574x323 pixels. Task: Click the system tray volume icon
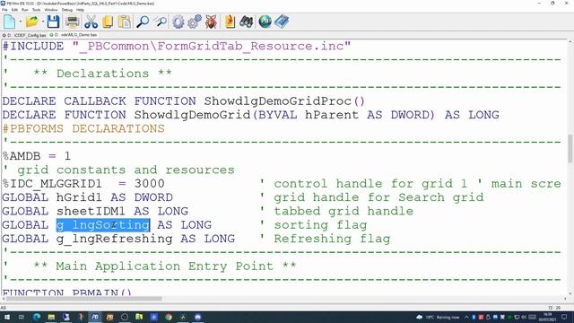click(x=524, y=317)
